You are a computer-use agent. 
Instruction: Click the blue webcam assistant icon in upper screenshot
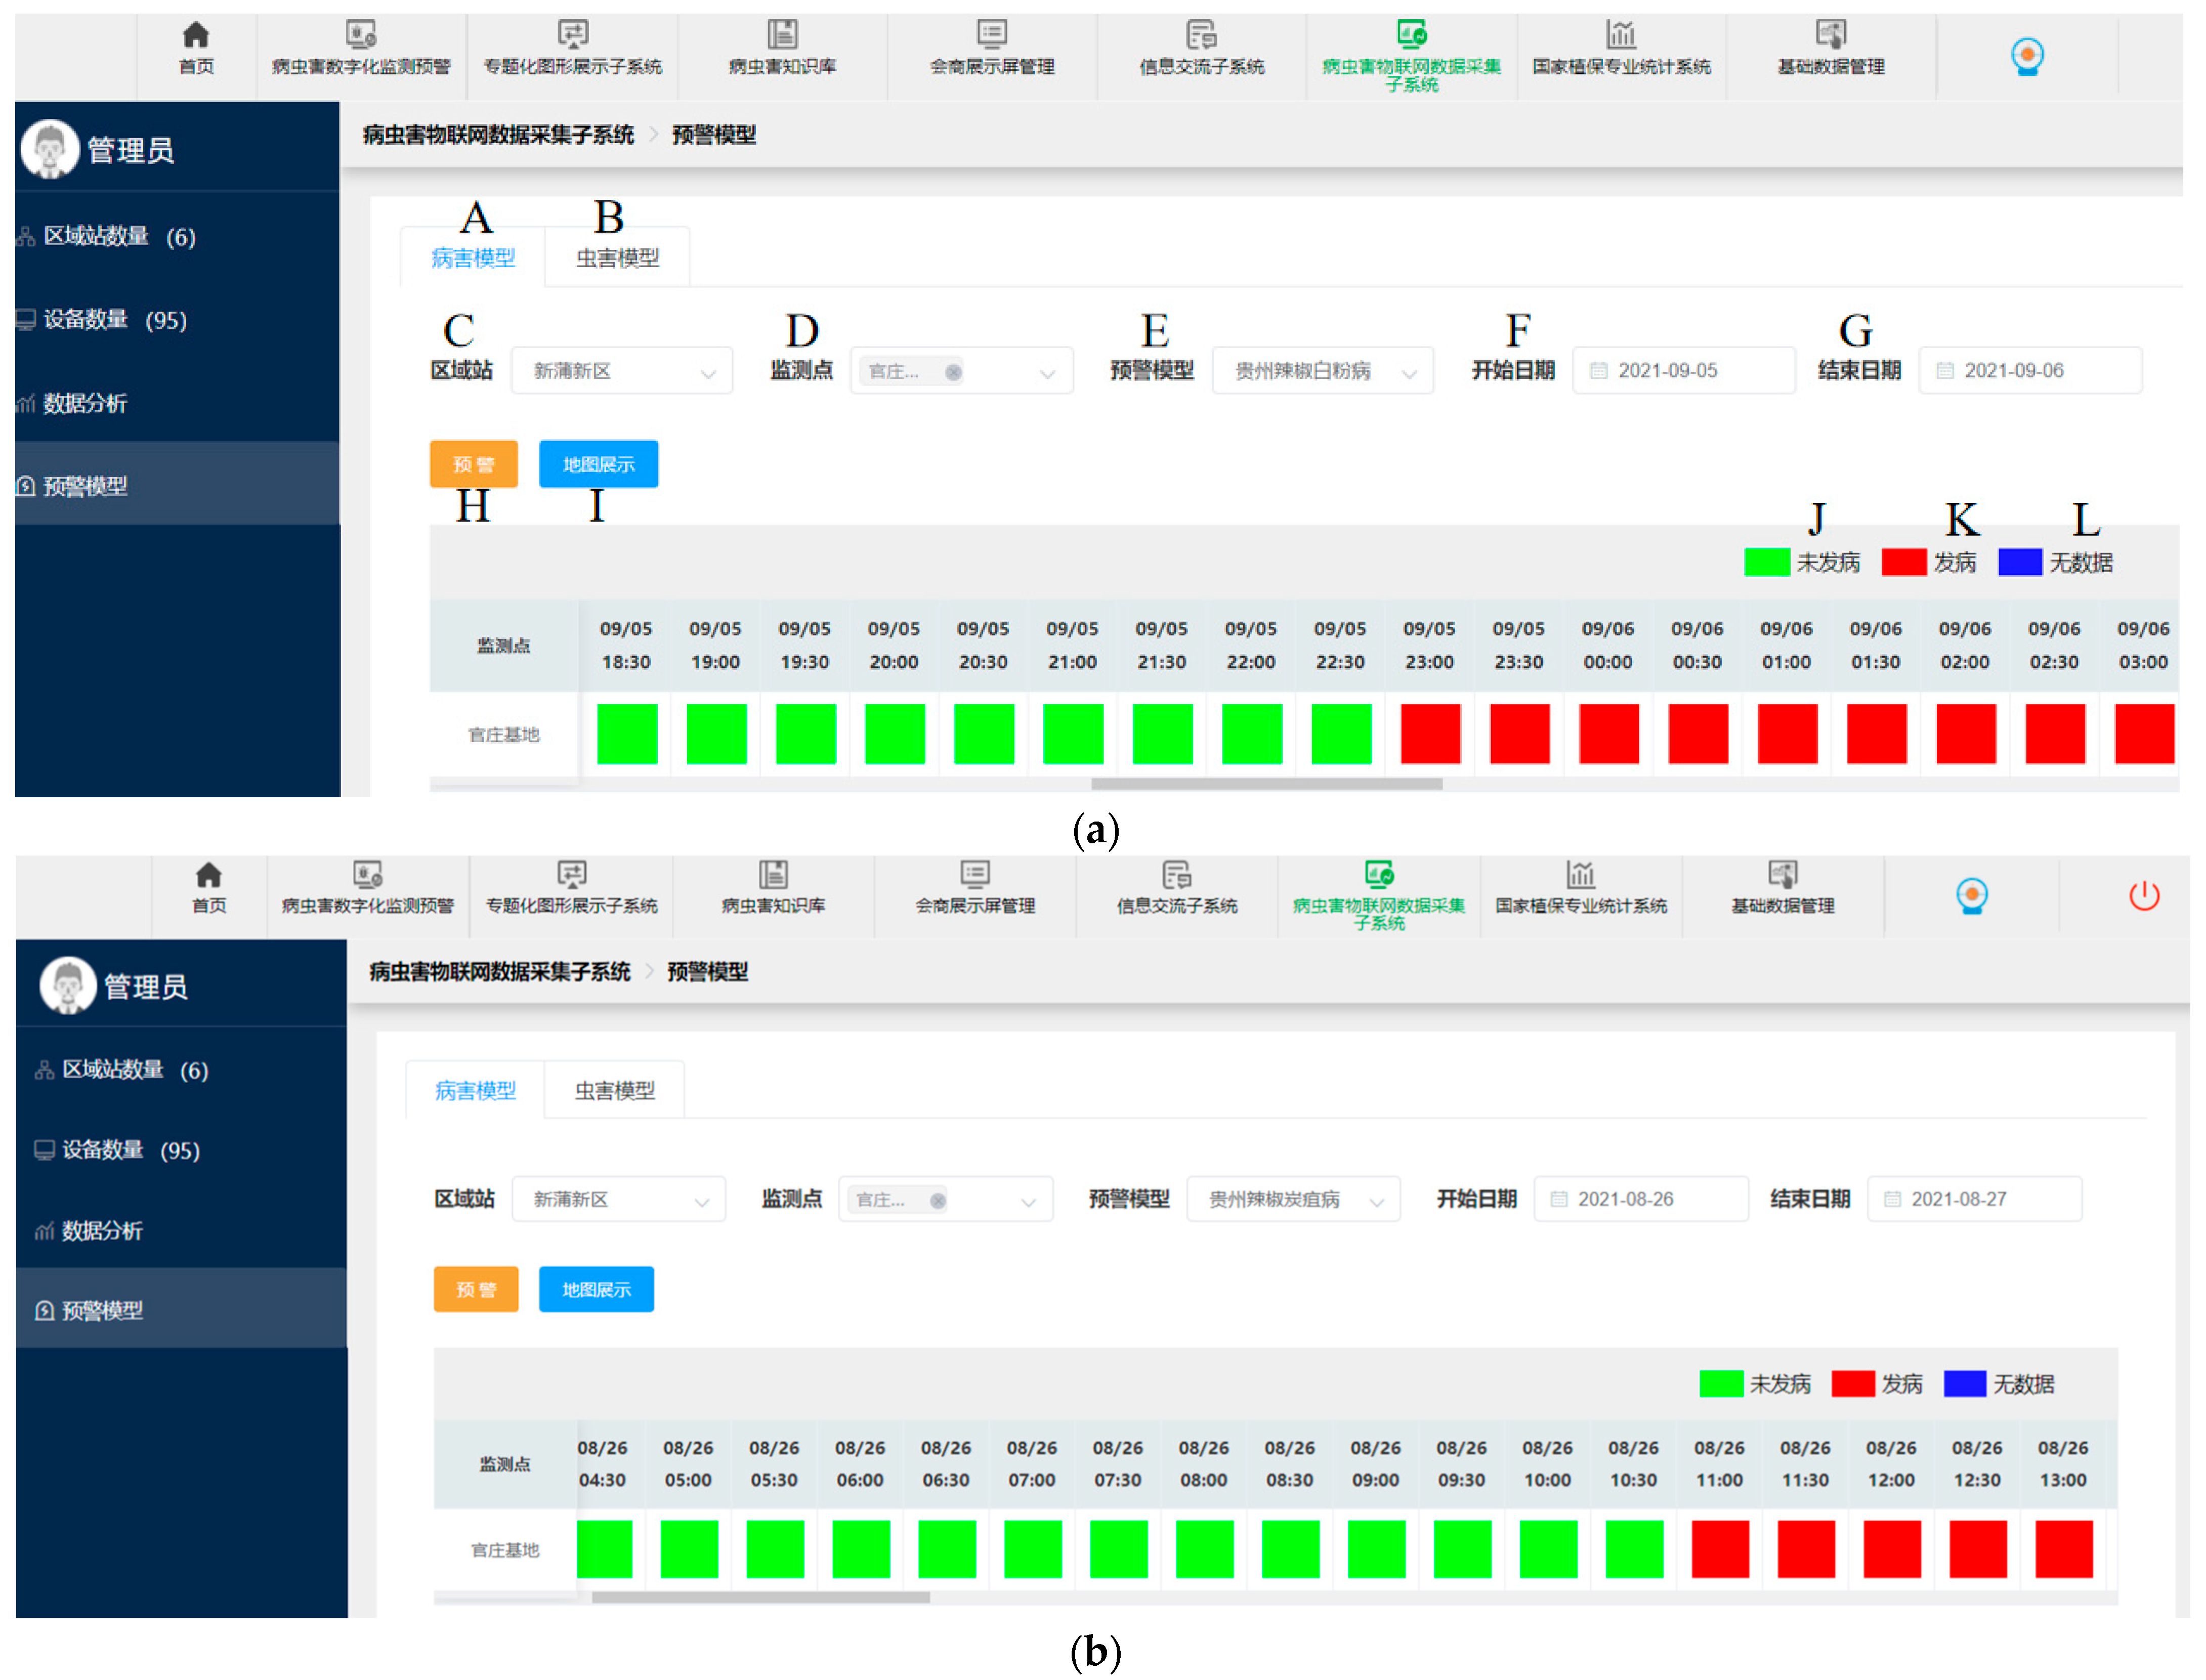click(x=2027, y=56)
